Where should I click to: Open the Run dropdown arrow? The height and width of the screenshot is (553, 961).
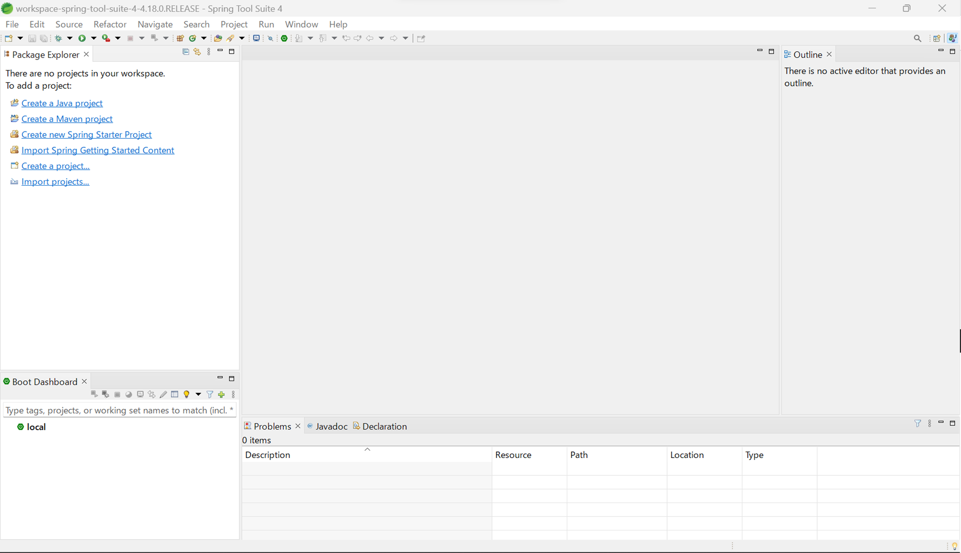tap(94, 38)
